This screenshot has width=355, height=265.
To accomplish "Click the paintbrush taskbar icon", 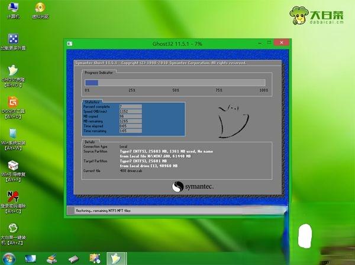I will tap(52, 259).
